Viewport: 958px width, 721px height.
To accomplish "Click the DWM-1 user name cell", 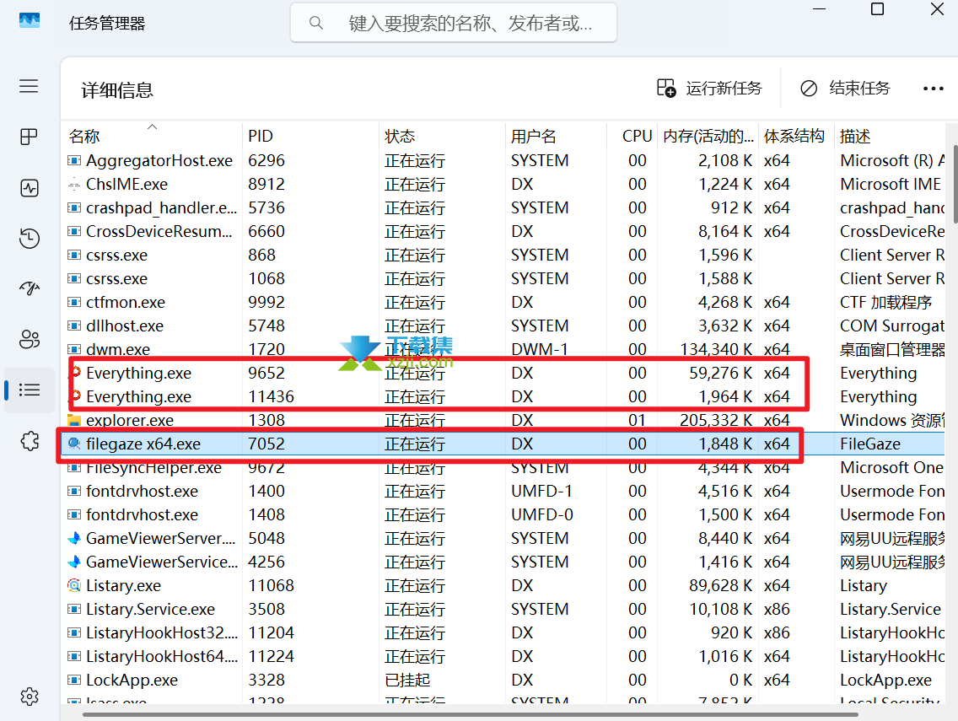I will click(x=540, y=349).
